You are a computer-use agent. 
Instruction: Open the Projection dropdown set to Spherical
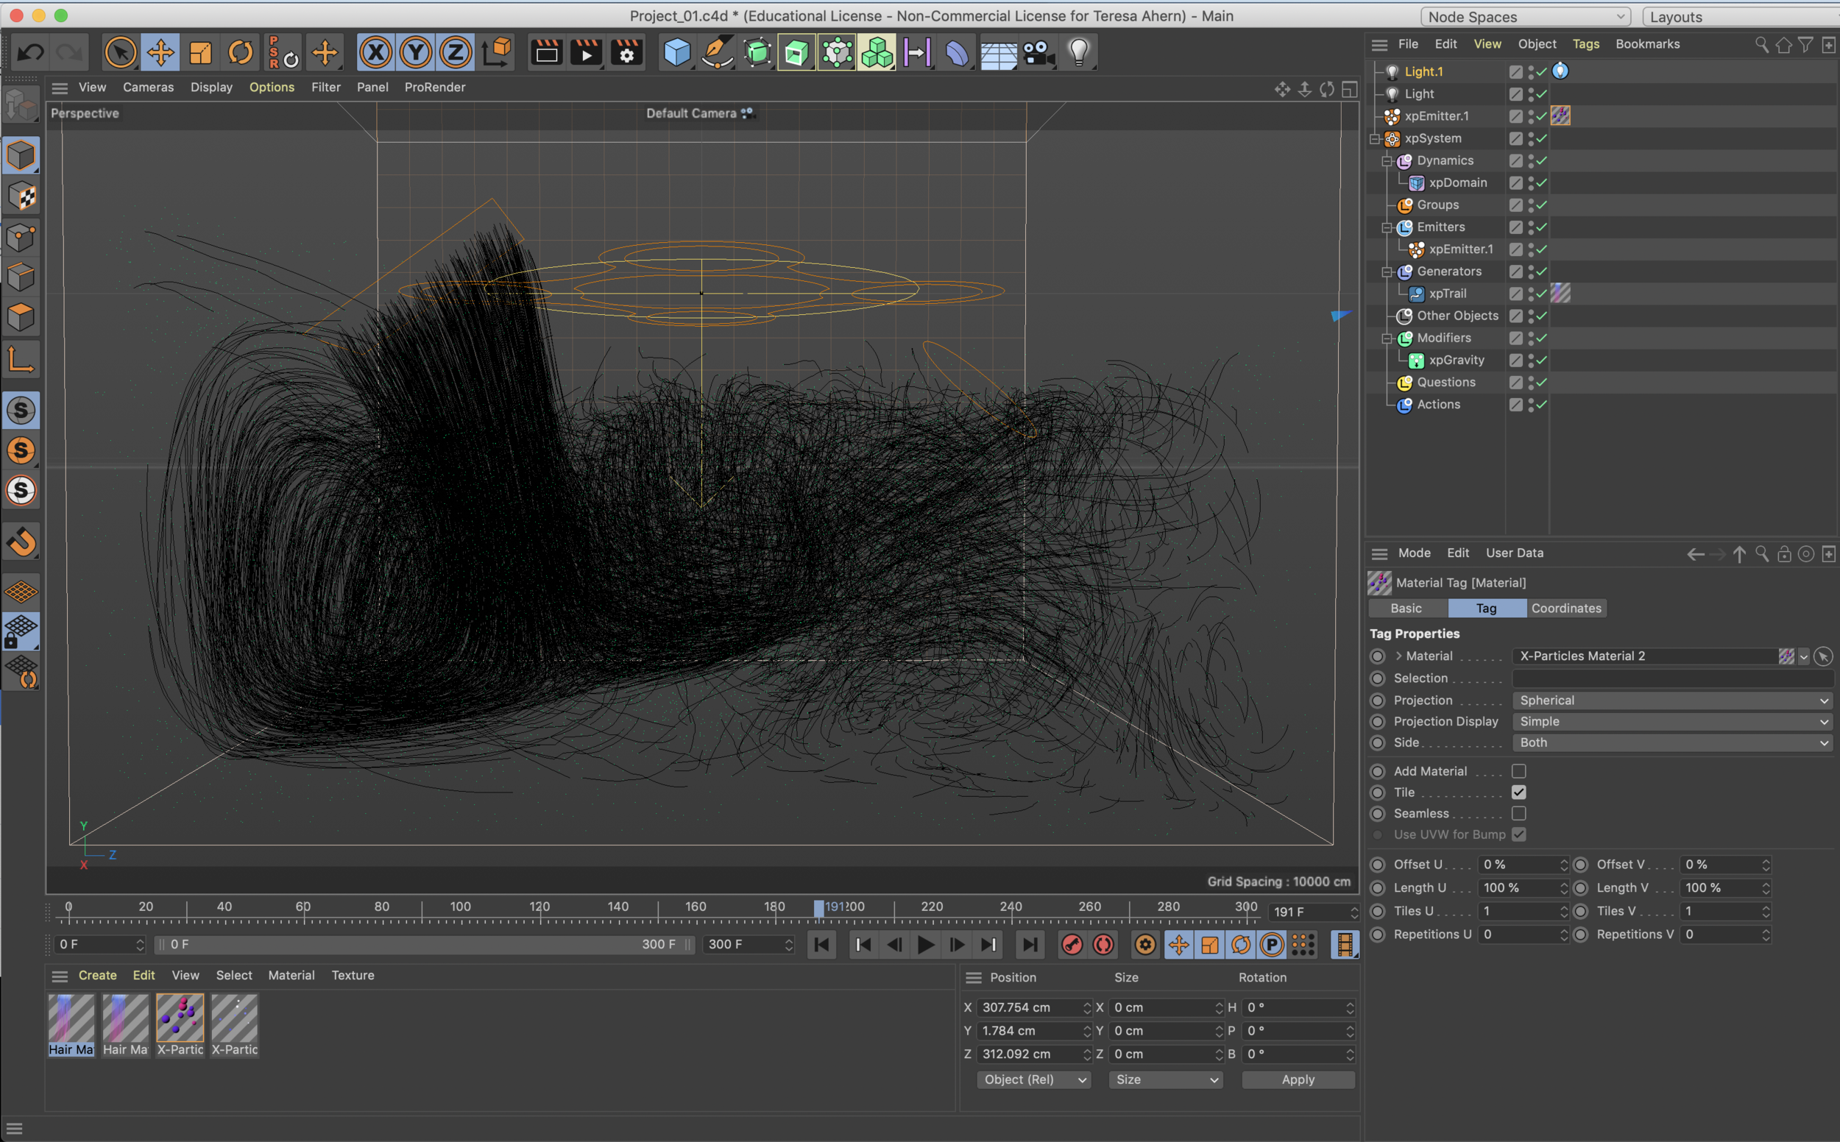tap(1670, 701)
